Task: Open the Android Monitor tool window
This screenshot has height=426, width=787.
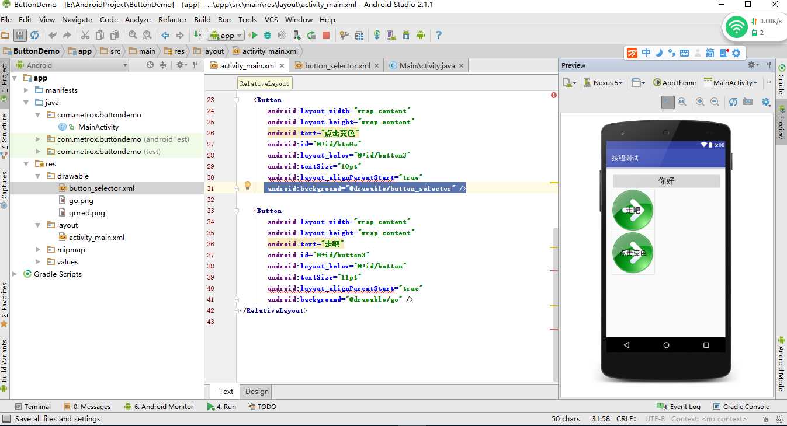Action: coord(159,407)
